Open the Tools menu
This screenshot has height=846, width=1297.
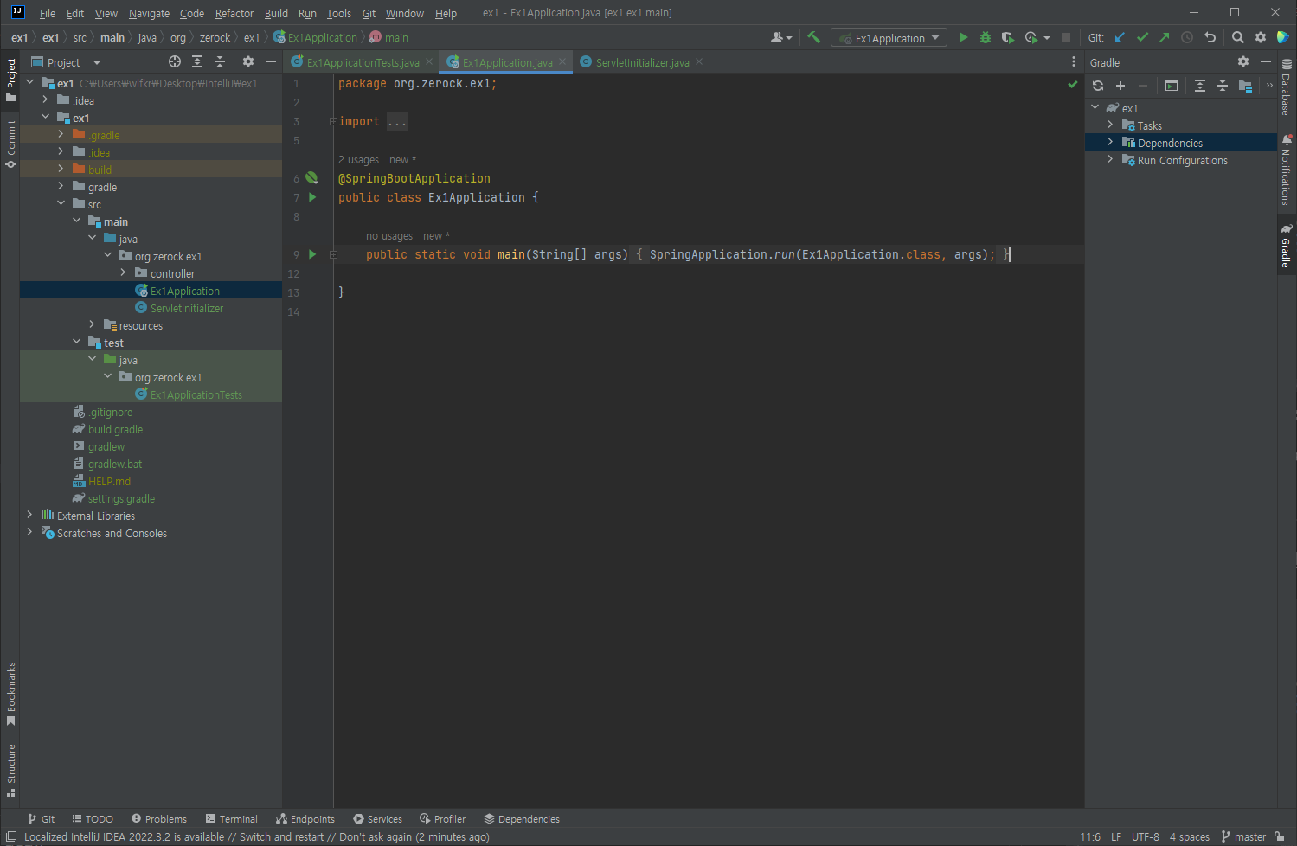[339, 13]
